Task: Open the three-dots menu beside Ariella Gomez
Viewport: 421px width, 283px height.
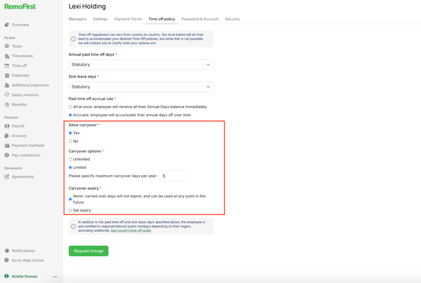Action: point(55,276)
